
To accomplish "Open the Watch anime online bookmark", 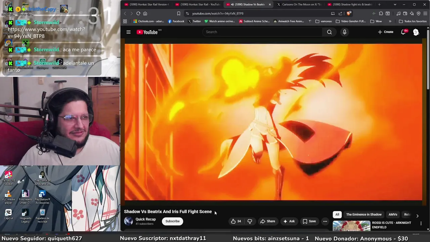I will (220, 21).
